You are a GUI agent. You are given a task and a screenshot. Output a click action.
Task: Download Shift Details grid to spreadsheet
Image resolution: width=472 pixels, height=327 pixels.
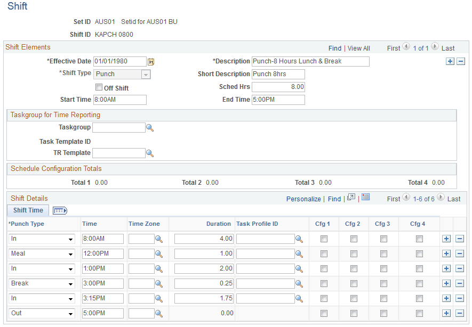pos(365,197)
